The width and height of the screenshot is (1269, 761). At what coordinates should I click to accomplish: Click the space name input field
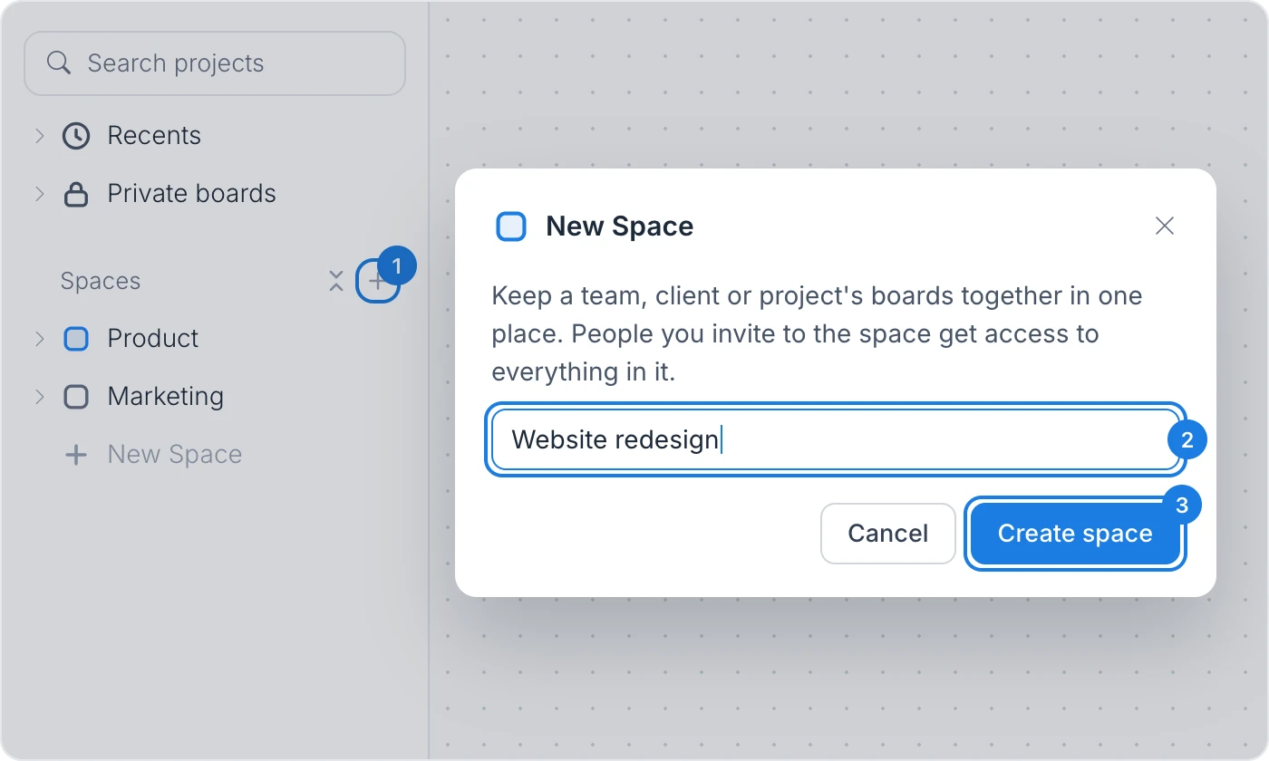tap(836, 439)
